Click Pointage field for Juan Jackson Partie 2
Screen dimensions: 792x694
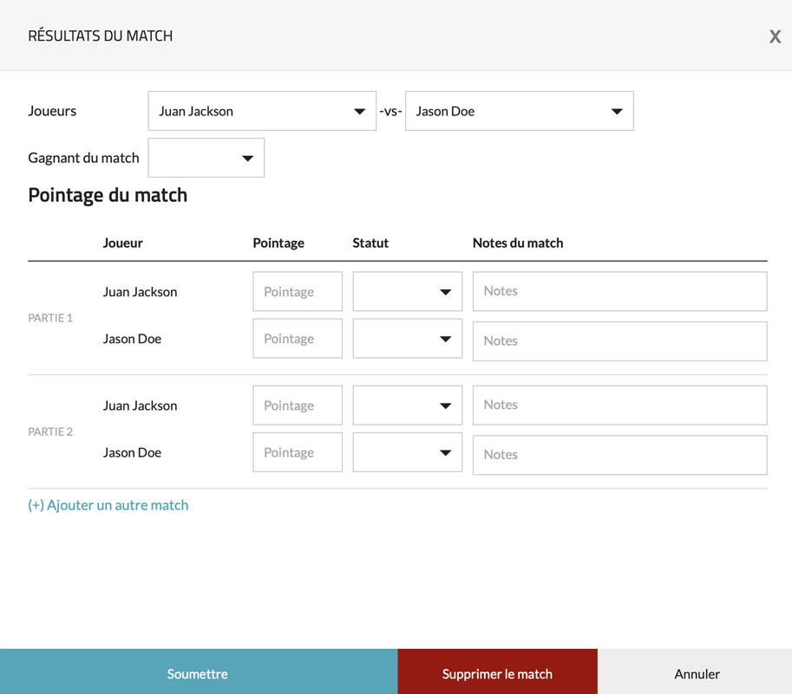click(298, 405)
